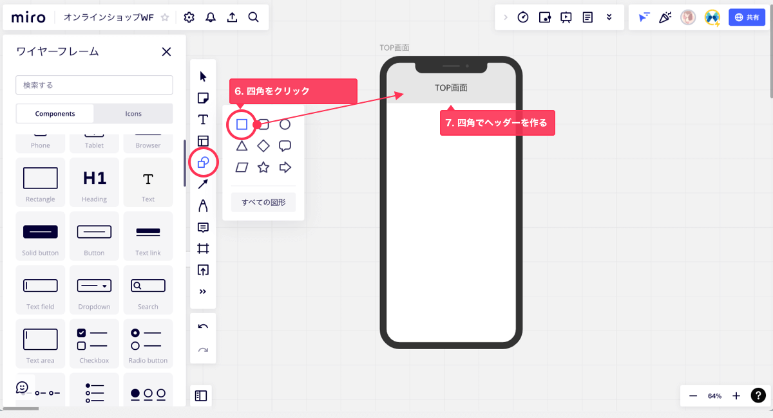Expand more tools double-chevron in toolbar
The image size is (773, 418).
[x=203, y=292]
